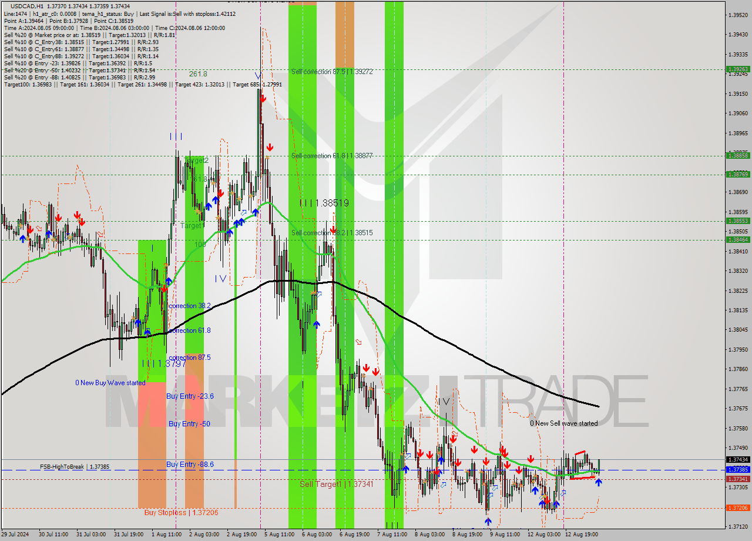
Task: Click the 'Target100: 1.36983' targets line
Action: [143, 84]
